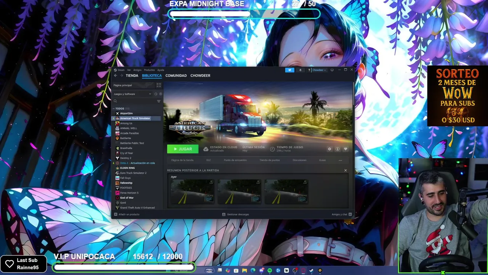Show ready-to-play games filter icon
The width and height of the screenshot is (488, 275).
coord(161,94)
